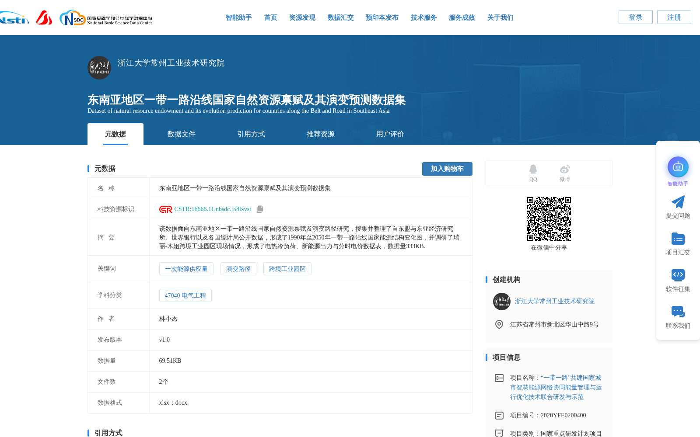Click the 跨境工业园区 keyword tag
The image size is (700, 437).
tap(287, 269)
